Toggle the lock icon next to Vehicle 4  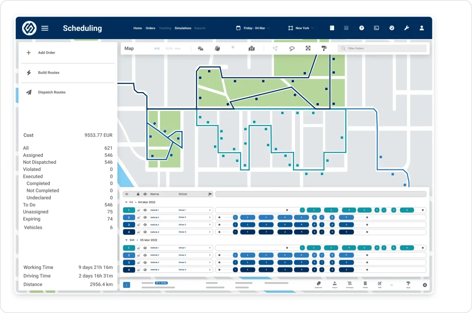pos(139,232)
